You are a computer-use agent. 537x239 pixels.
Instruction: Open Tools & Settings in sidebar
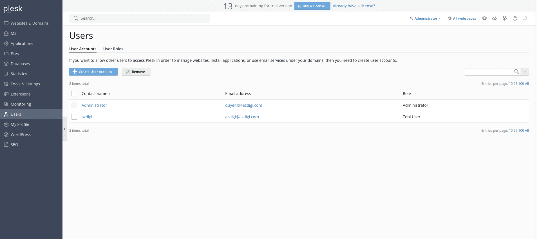25,84
